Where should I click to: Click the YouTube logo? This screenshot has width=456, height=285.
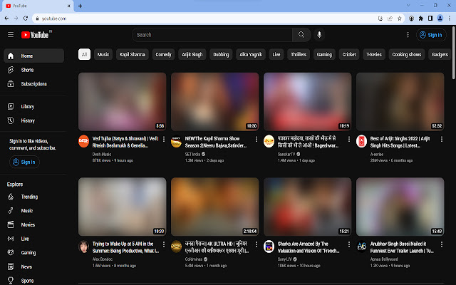pos(36,35)
